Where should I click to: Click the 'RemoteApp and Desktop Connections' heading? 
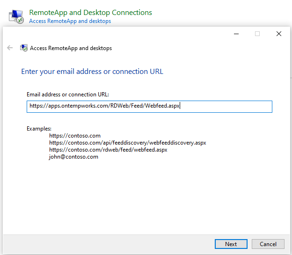point(90,13)
